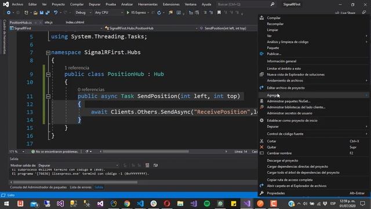The height and width of the screenshot is (209, 371).
Task: Click the search magnifier icon
Action: click(x=272, y=4)
